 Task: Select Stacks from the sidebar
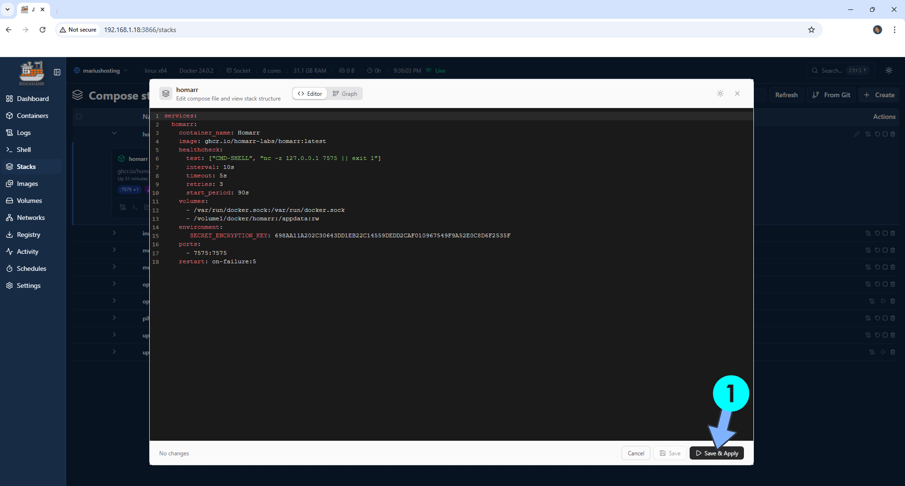pyautogui.click(x=26, y=166)
